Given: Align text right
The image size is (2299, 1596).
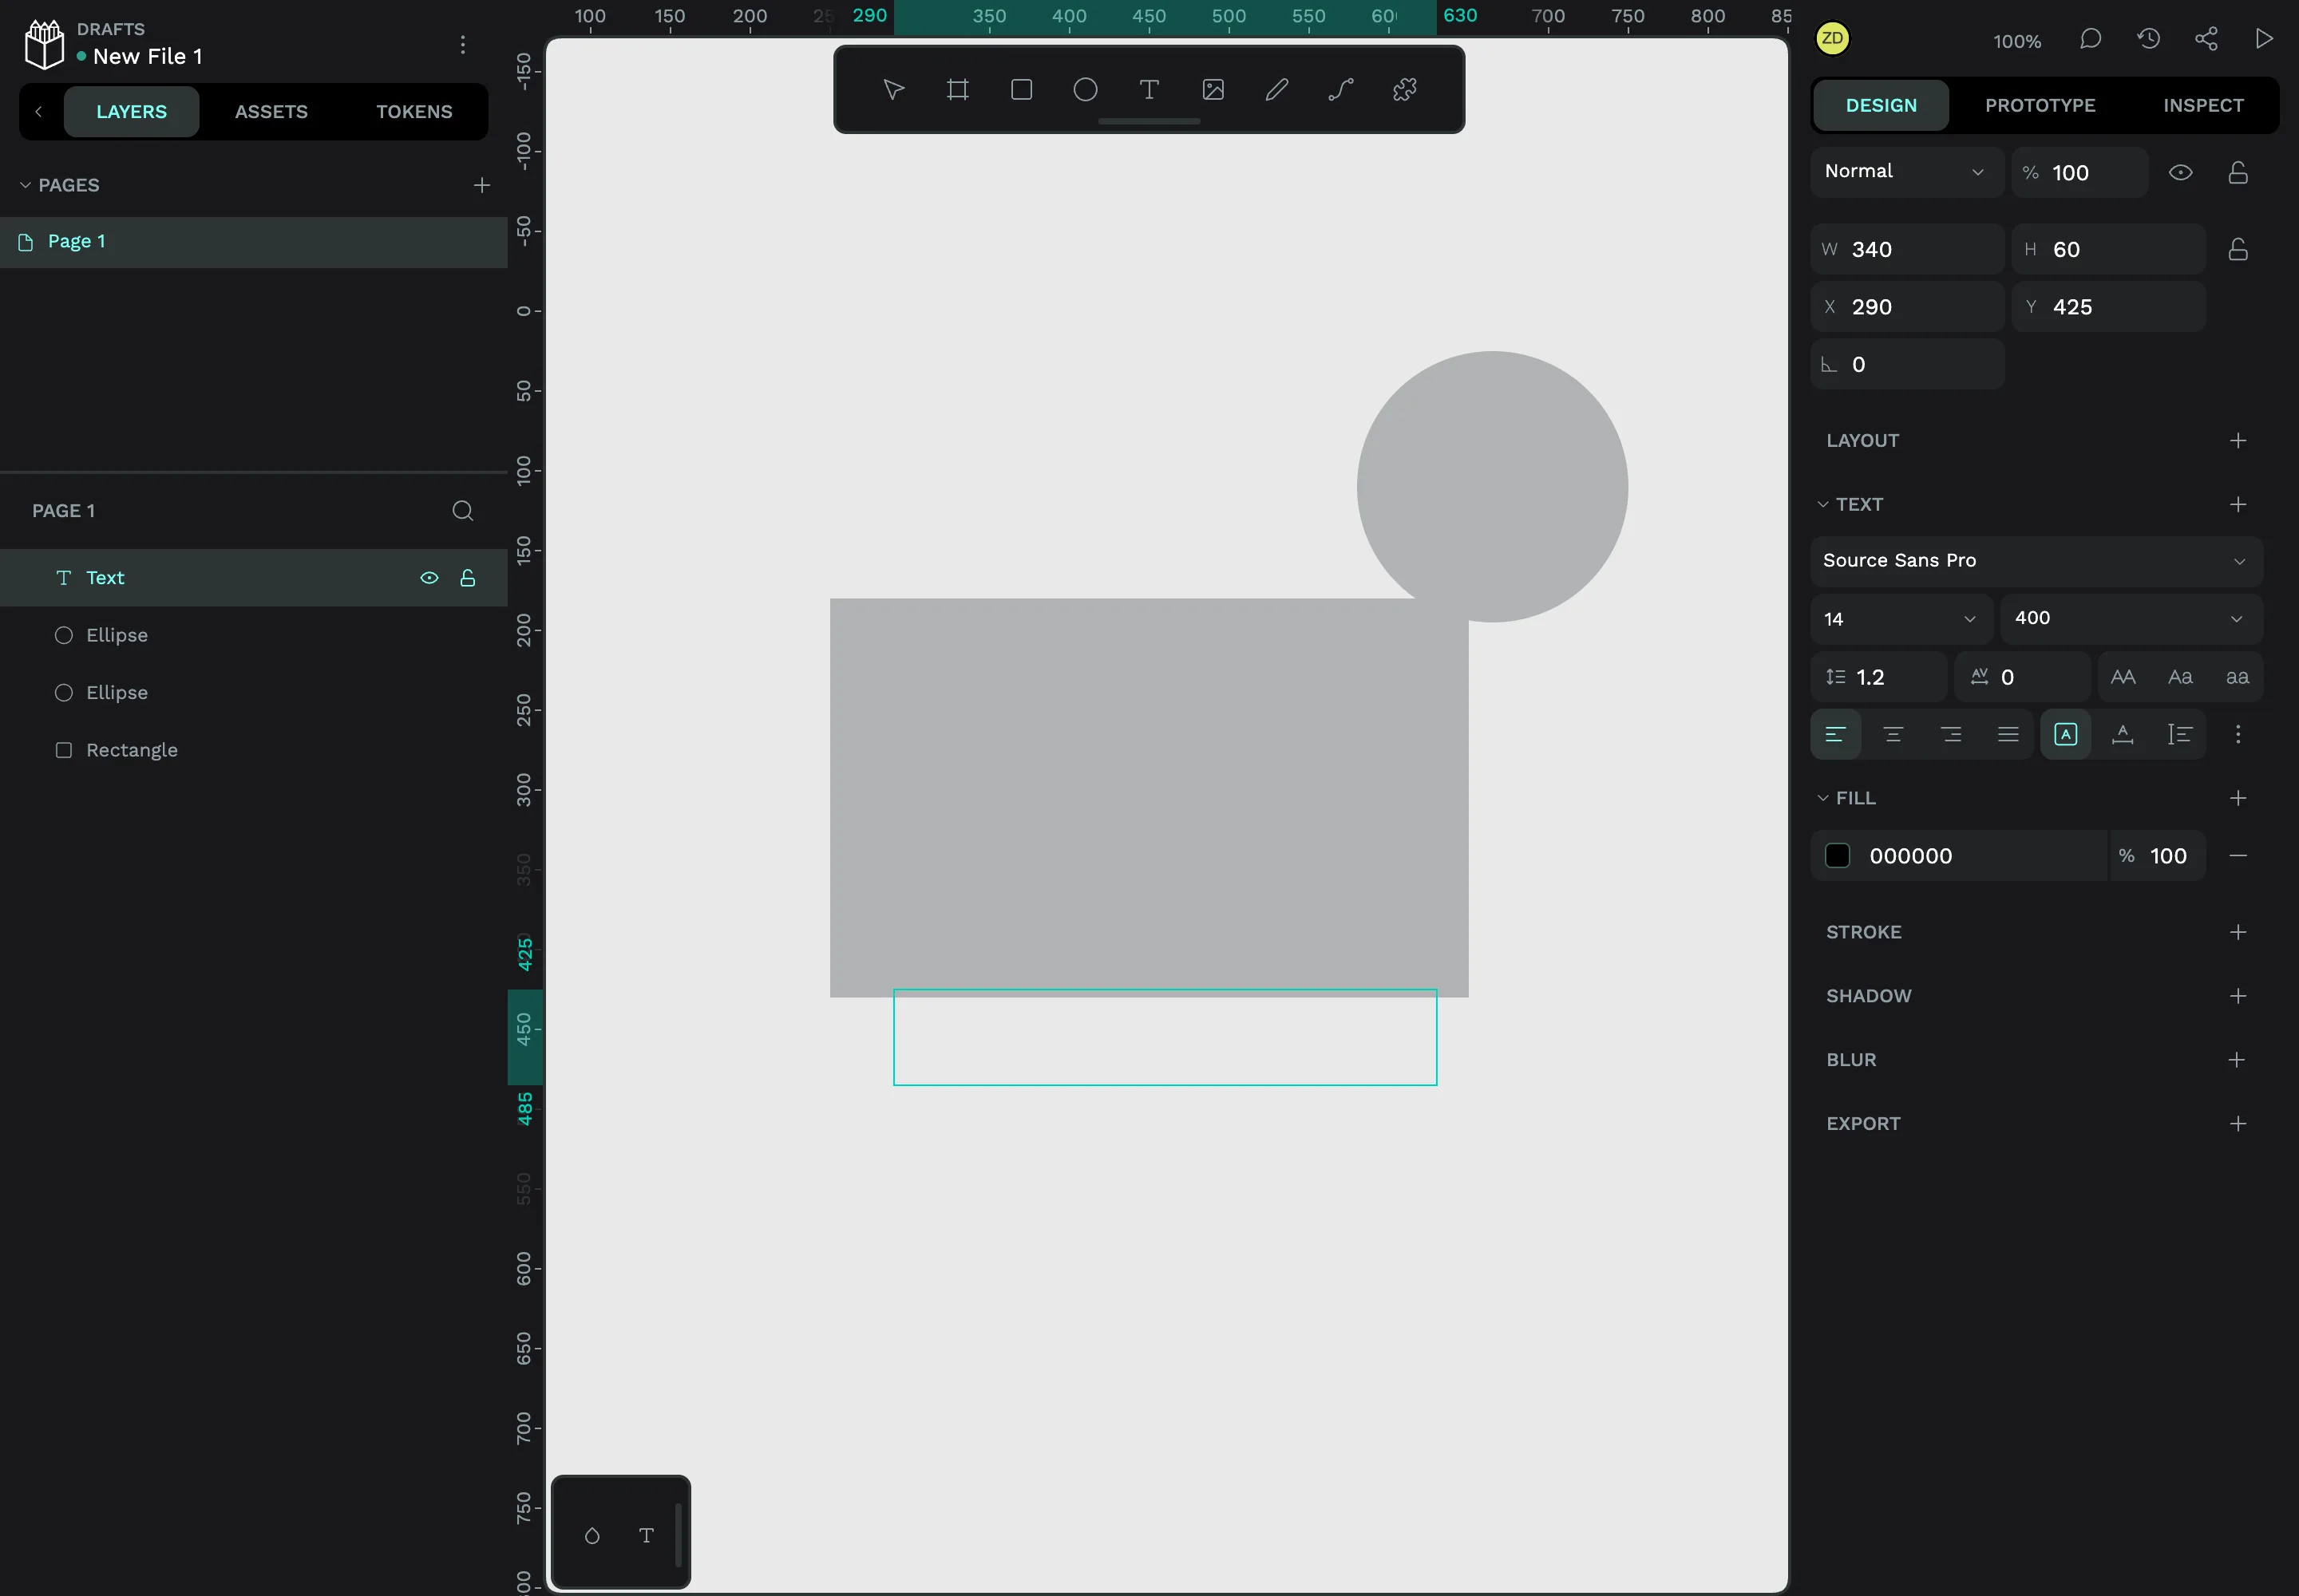Looking at the screenshot, I should pyautogui.click(x=1951, y=734).
